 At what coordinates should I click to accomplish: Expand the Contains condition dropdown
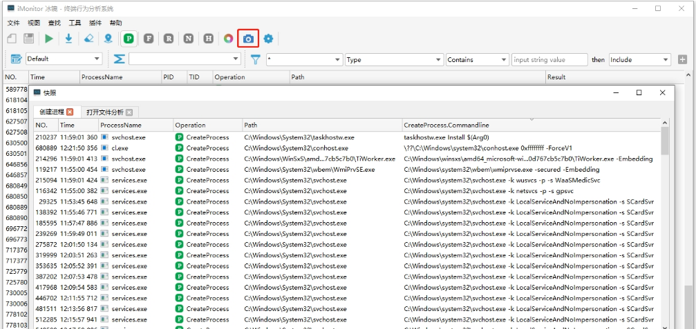[x=476, y=59]
